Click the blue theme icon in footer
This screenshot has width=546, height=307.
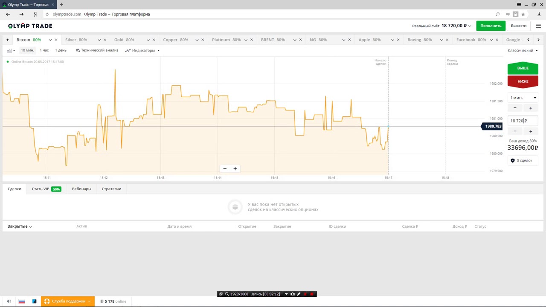tap(35, 301)
